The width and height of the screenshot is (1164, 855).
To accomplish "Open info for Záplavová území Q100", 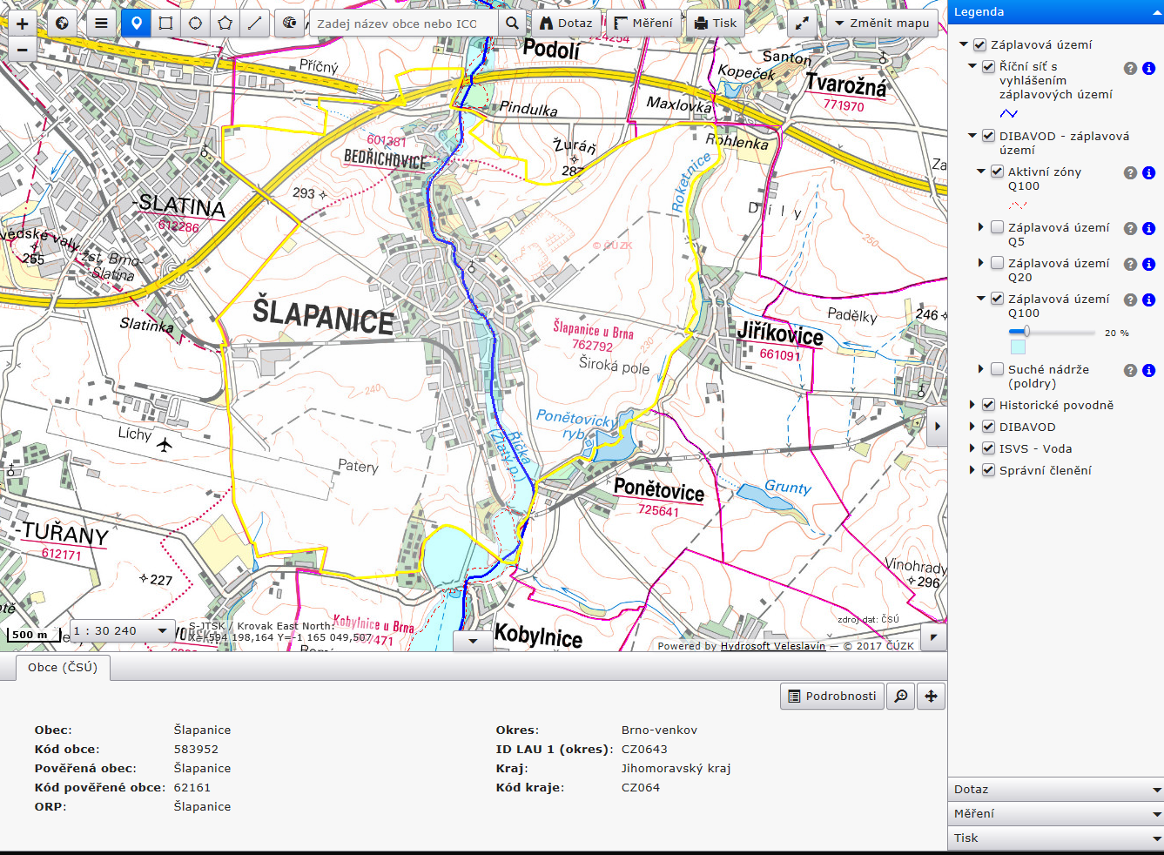I will 1148,300.
